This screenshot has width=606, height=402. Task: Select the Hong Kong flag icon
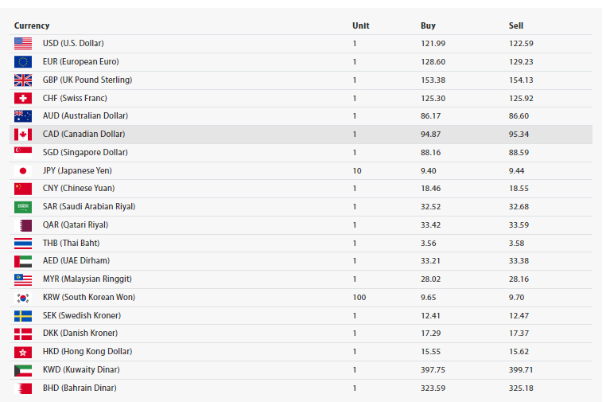23,352
